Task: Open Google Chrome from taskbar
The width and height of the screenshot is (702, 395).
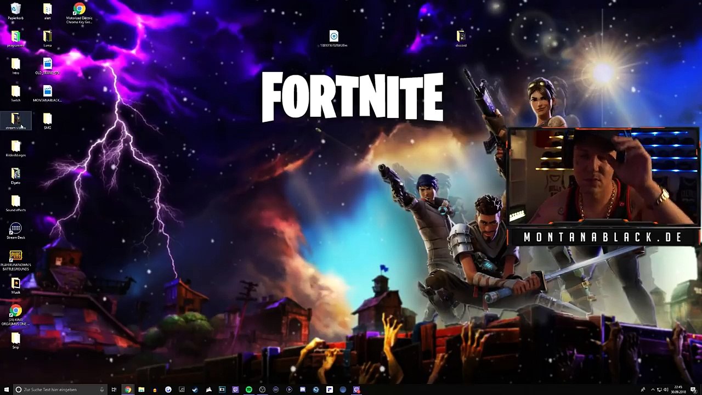Action: click(128, 390)
